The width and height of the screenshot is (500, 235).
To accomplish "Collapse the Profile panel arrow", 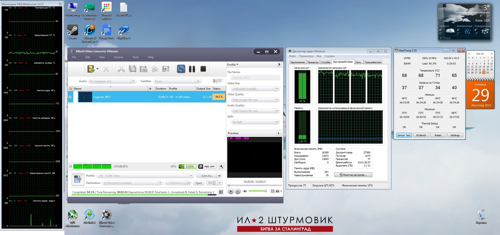I will click(x=279, y=64).
